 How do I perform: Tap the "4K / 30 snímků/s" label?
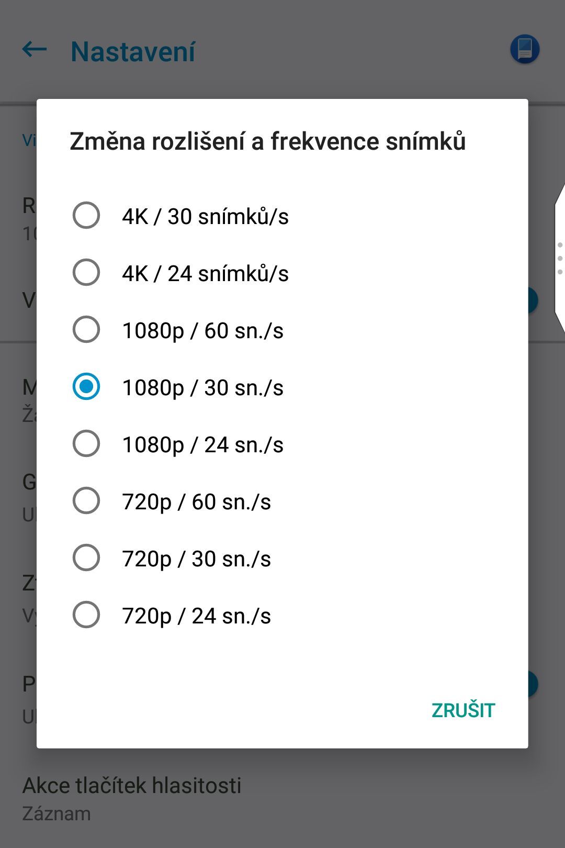205,217
